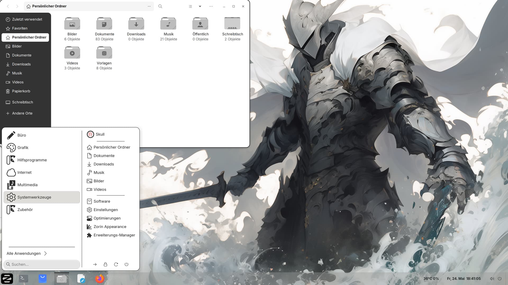Open the Zubehör category
The height and width of the screenshot is (285, 508).
[x=42, y=210]
